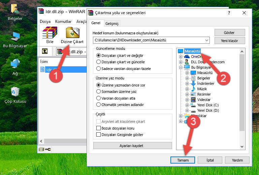Click the folder tree scrollbar up arrow
Viewport: 259px width, 175px height.
(242, 51)
